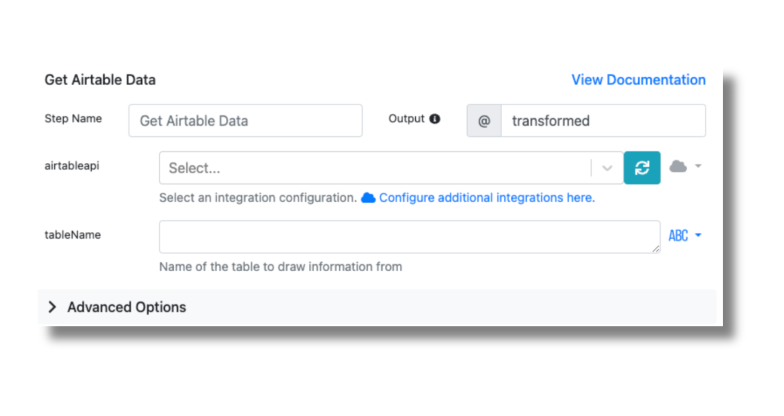Edit the Step Name field
This screenshot has height=416, width=784.
pos(245,120)
